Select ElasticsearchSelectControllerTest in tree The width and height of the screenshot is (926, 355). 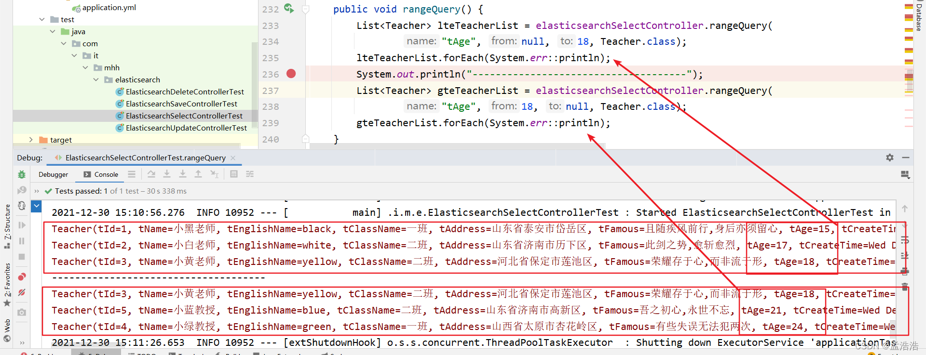(184, 116)
